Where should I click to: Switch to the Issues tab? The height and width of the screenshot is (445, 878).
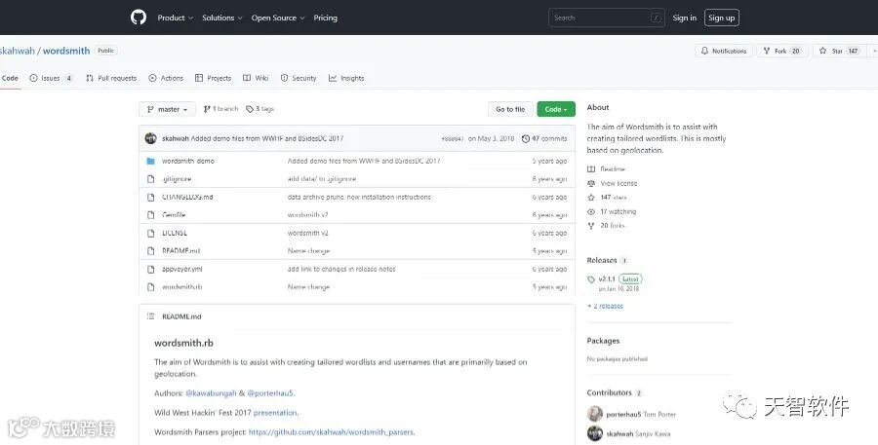(51, 78)
